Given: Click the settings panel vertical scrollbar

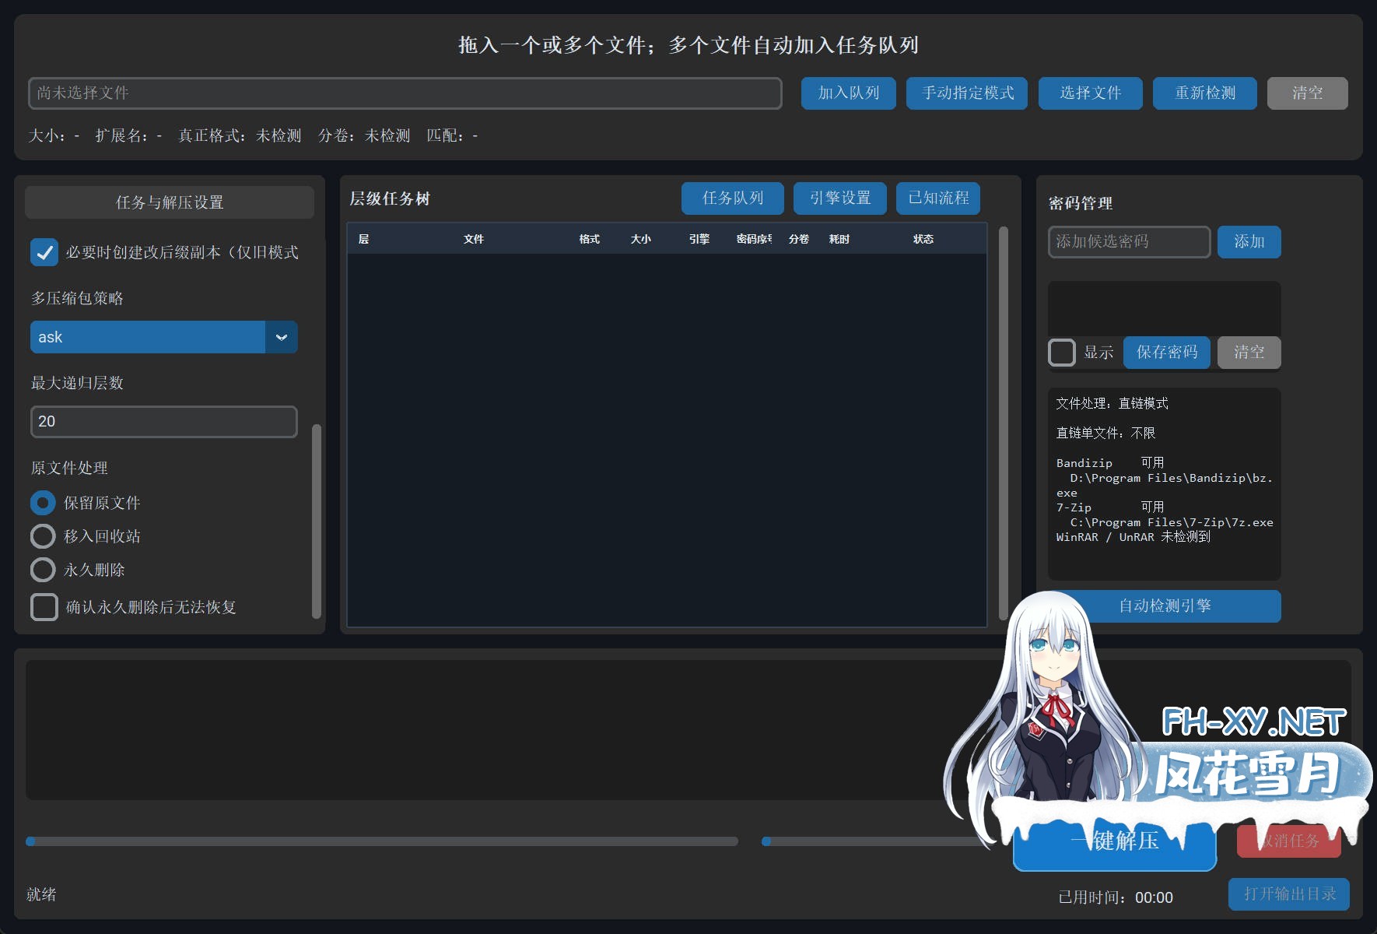Looking at the screenshot, I should [316, 521].
